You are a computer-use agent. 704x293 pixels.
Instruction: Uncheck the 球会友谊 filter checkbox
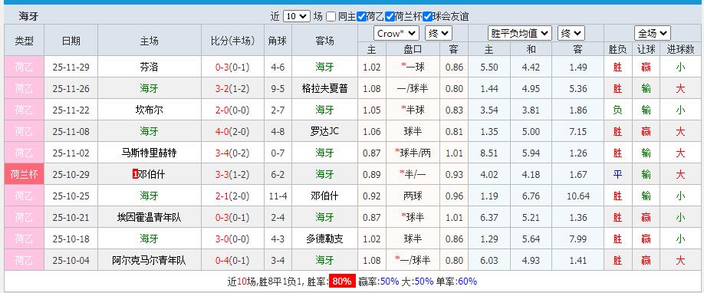(x=427, y=17)
